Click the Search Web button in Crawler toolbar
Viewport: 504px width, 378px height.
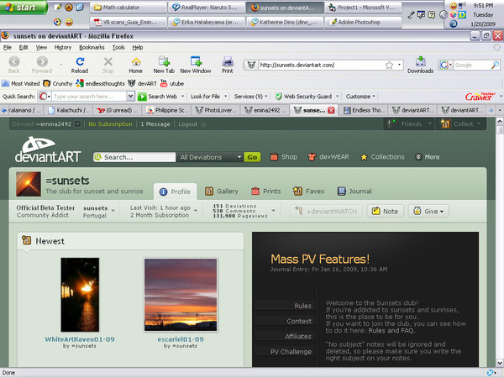(158, 97)
